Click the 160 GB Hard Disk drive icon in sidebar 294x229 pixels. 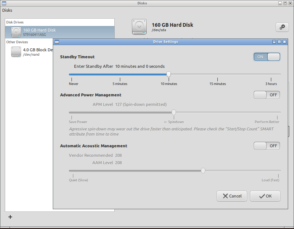tap(16, 32)
